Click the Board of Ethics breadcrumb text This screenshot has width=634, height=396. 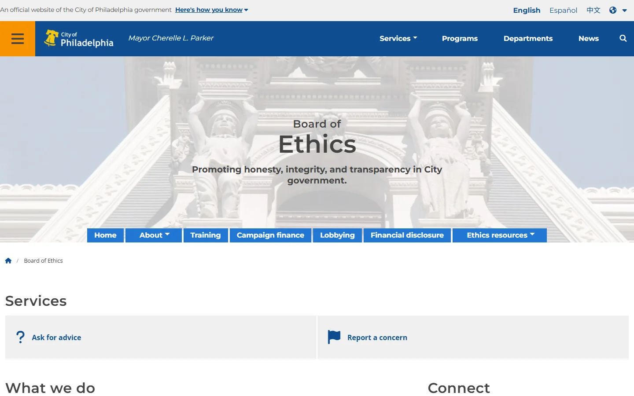click(x=43, y=260)
